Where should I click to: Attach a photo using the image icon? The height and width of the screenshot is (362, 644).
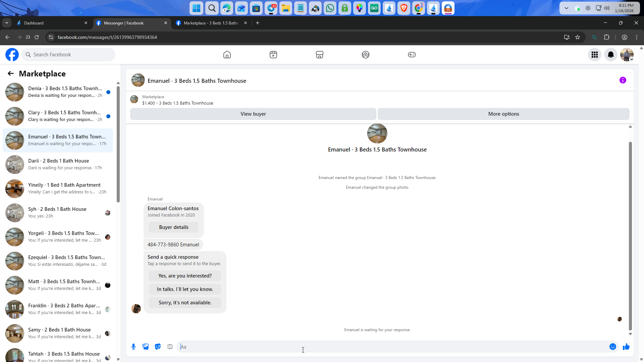(x=146, y=347)
